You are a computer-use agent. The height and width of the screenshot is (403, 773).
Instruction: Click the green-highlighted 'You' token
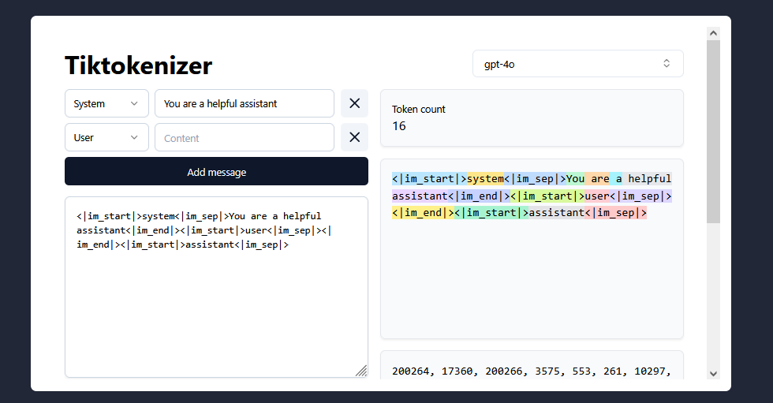[575, 178]
